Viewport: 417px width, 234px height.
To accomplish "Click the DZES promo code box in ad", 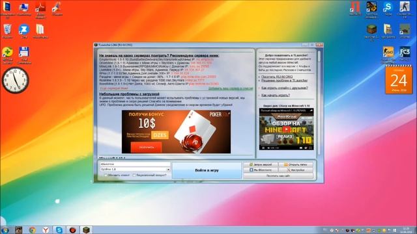I will [160, 135].
